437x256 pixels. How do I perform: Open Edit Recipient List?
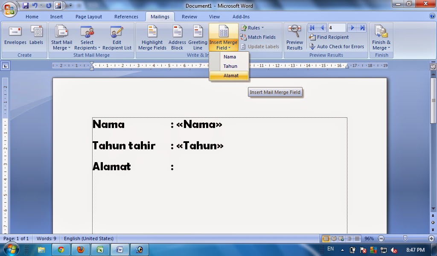(117, 37)
